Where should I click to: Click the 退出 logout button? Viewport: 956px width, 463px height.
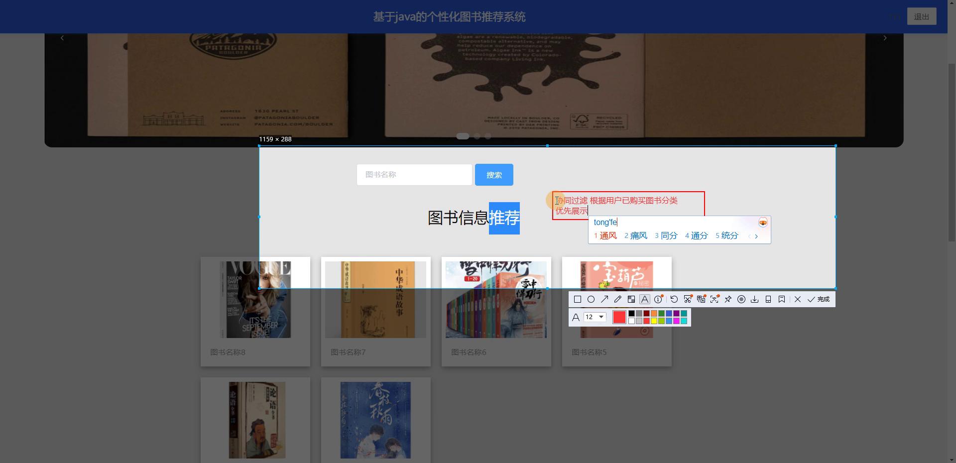point(922,16)
